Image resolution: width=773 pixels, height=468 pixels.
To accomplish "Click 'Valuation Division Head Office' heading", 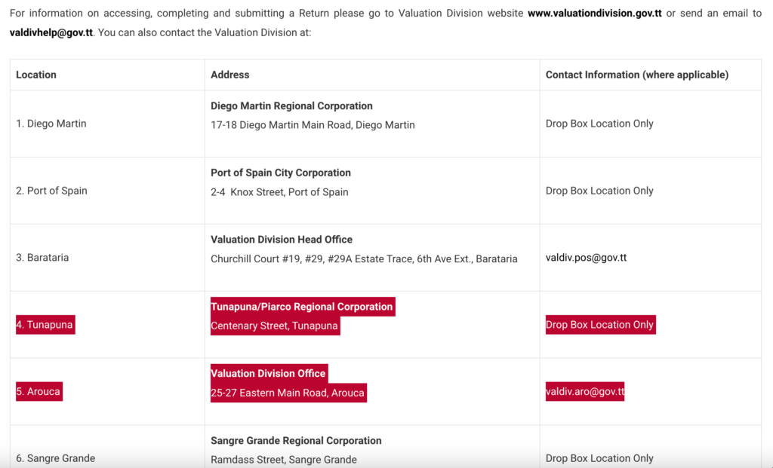I will (x=282, y=240).
